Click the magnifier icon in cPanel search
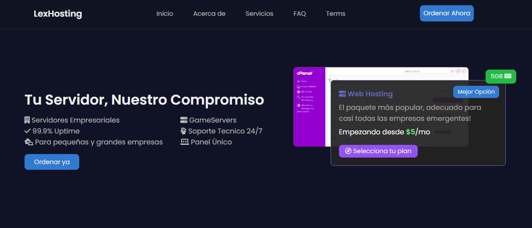The width and height of the screenshot is (532, 228). point(452,71)
